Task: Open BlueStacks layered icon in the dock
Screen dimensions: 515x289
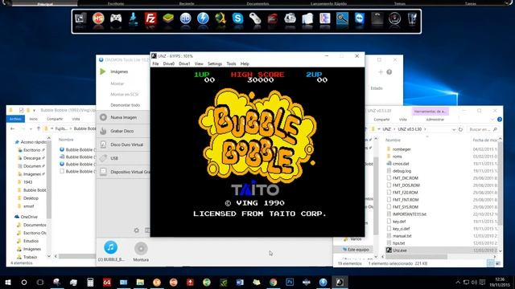Action: [x=168, y=18]
